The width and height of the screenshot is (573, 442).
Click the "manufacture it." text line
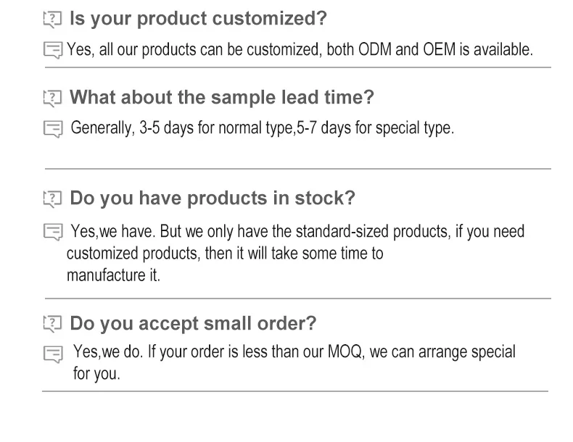point(113,275)
